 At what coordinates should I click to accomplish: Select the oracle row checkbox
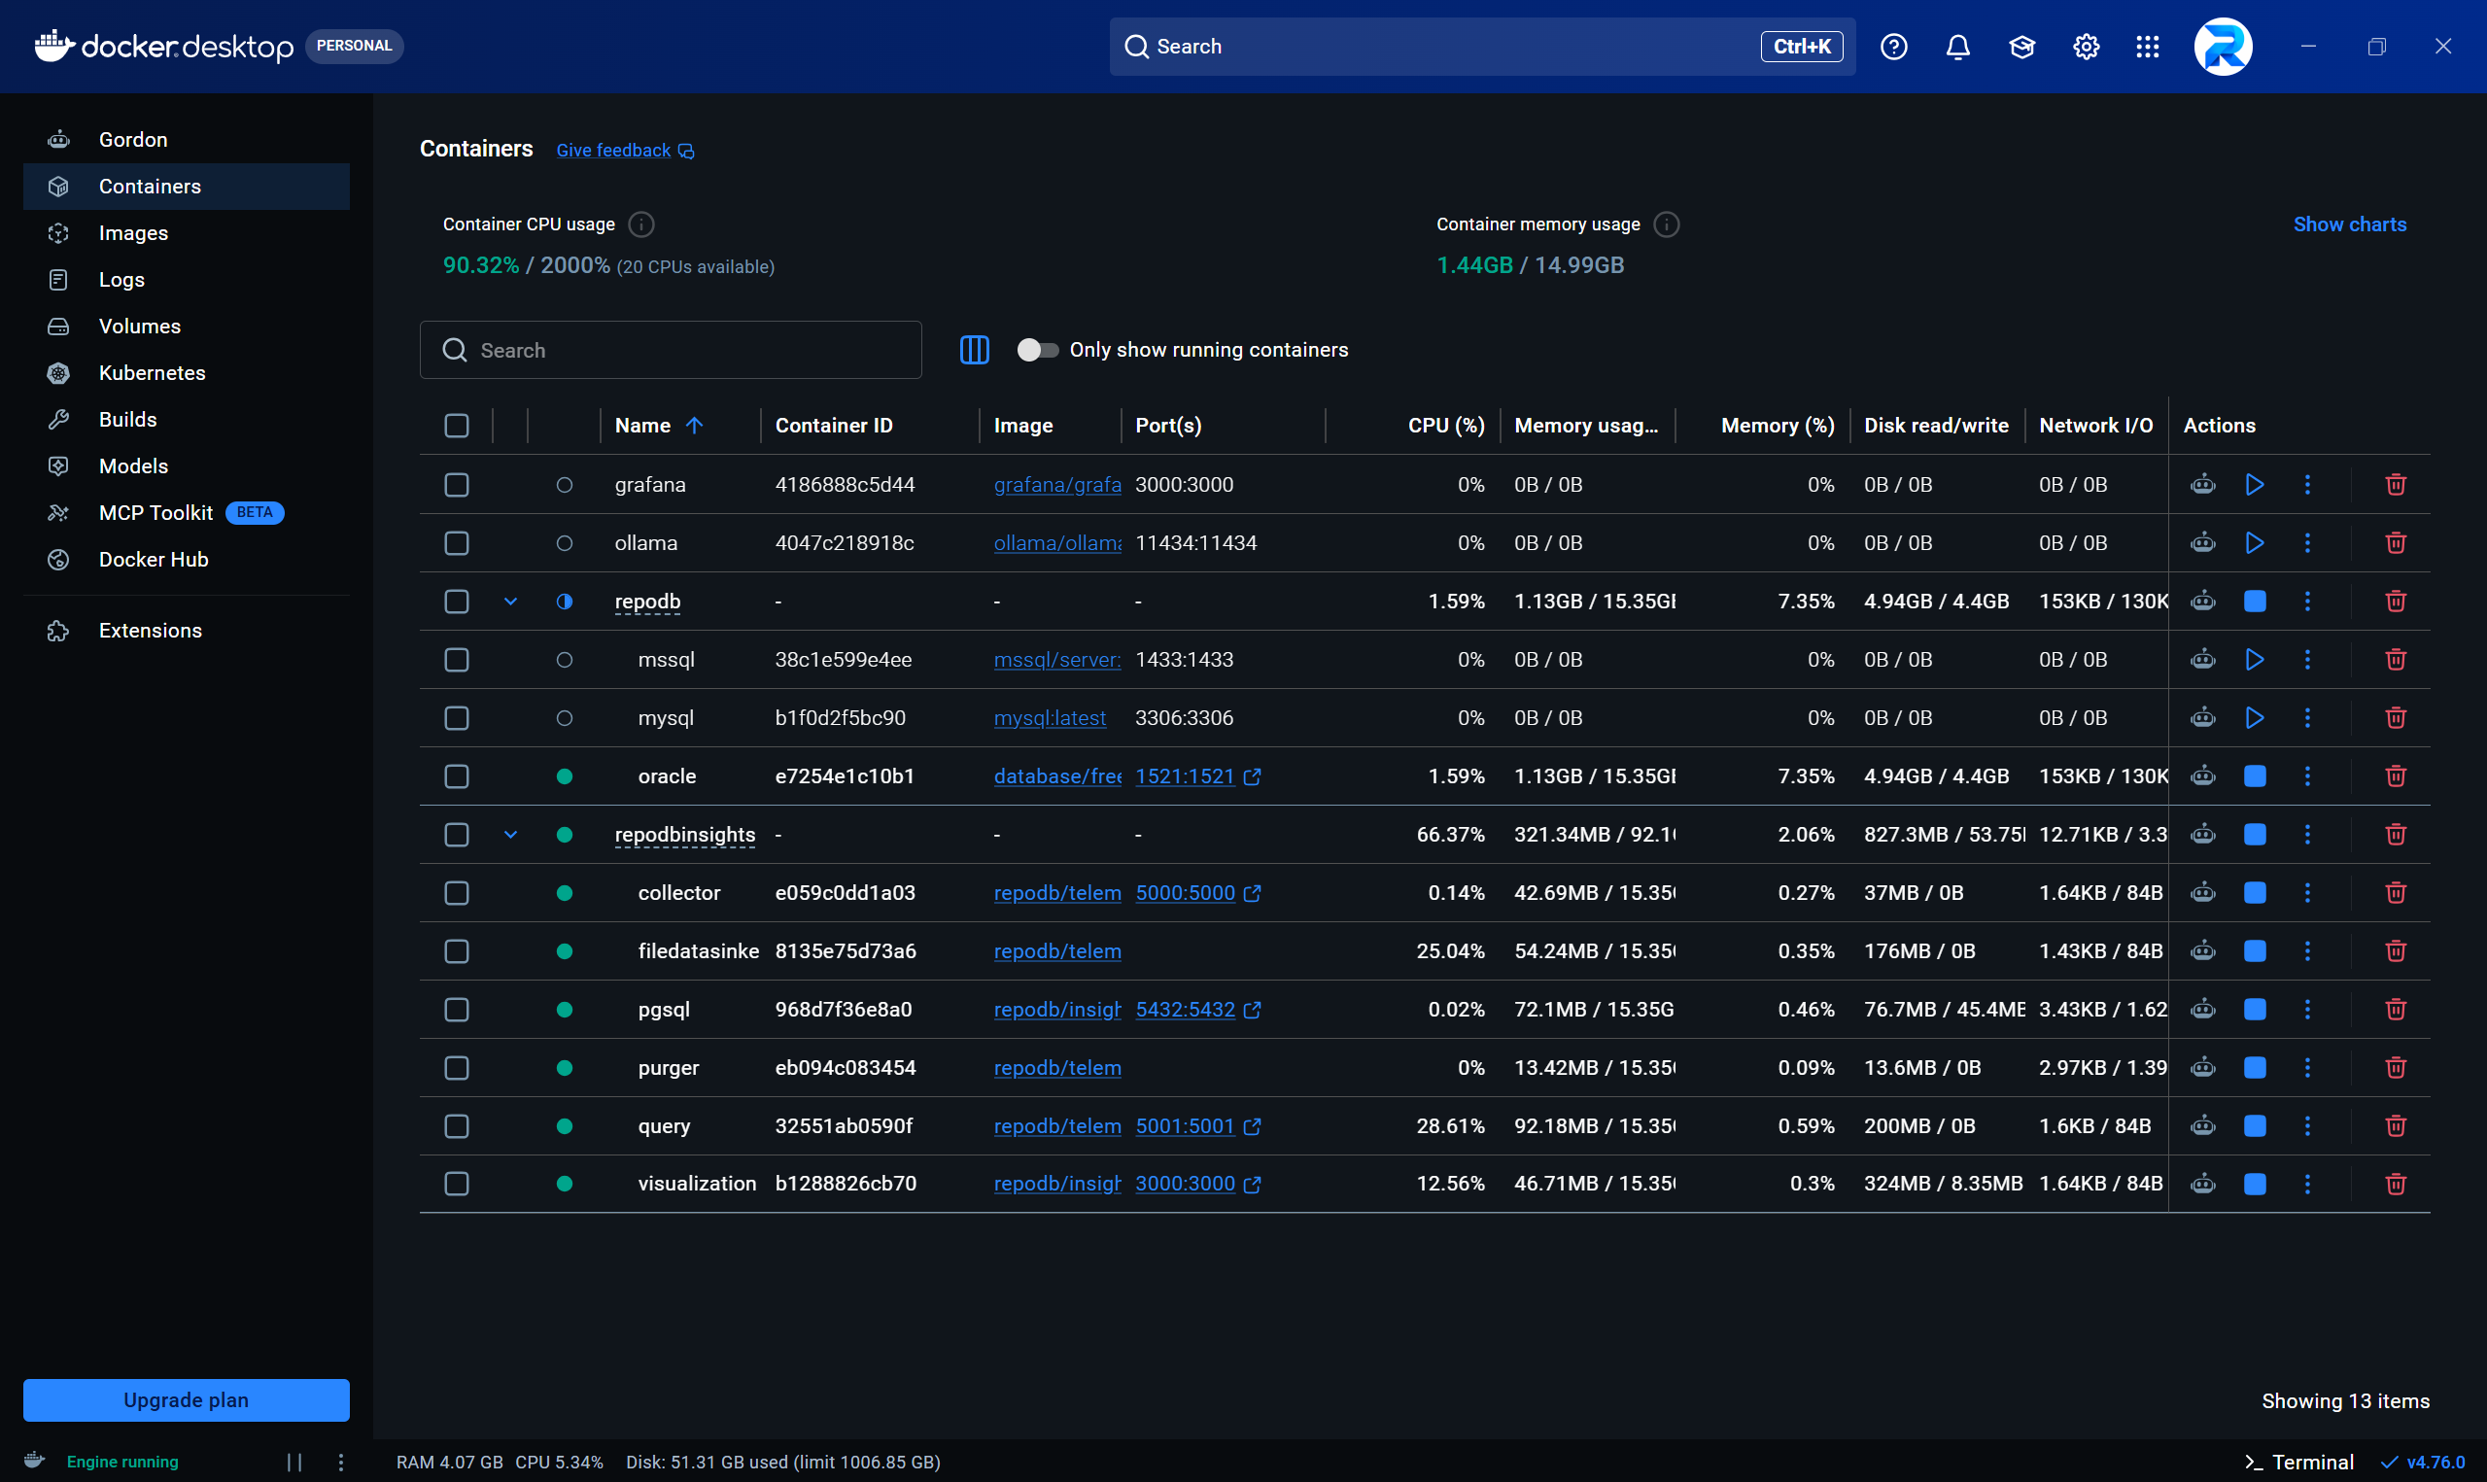tap(456, 775)
